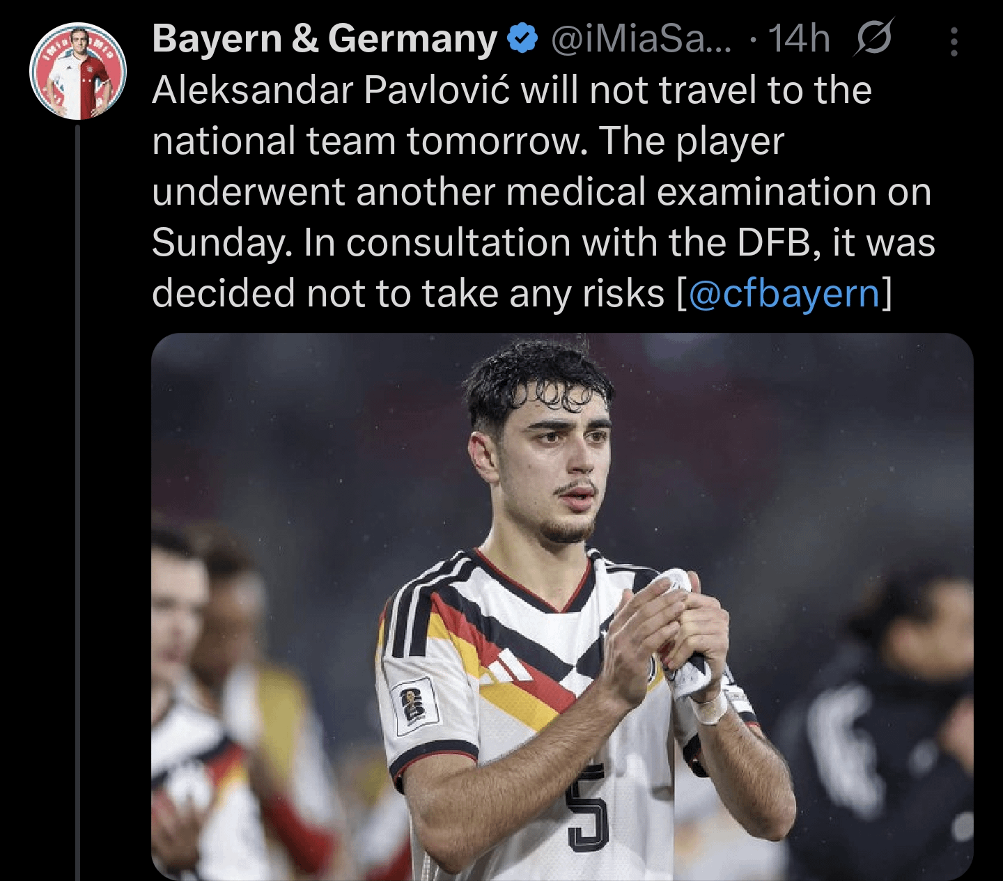Click the number 5 on the jersey
Screen dimensions: 1003x881
[x=586, y=806]
